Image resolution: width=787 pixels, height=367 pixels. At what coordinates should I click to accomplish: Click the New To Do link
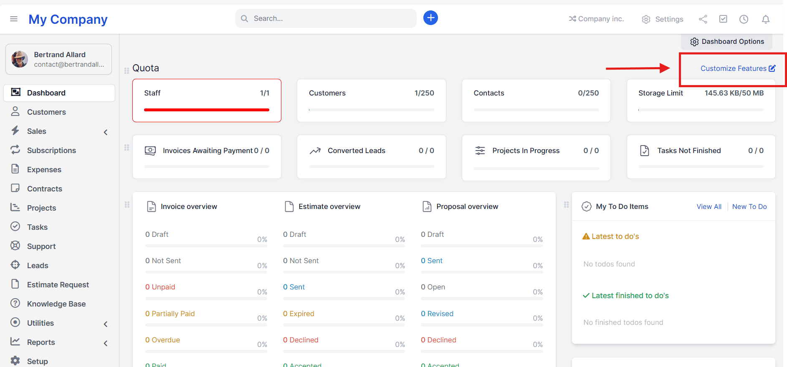749,206
